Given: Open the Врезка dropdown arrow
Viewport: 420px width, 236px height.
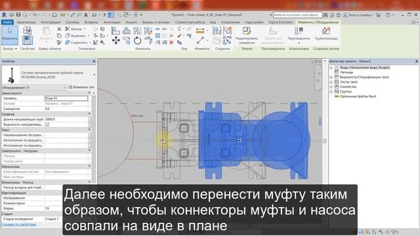Looking at the screenshot, I should pos(85,29).
